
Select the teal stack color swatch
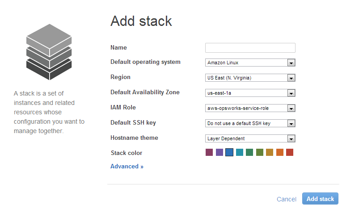coord(240,152)
